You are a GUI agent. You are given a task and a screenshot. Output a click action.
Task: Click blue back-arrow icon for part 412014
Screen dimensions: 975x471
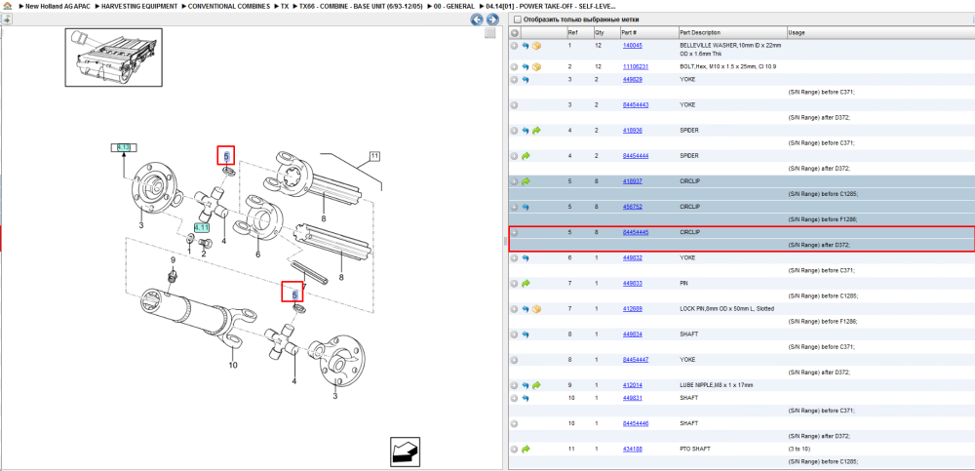[x=526, y=386]
